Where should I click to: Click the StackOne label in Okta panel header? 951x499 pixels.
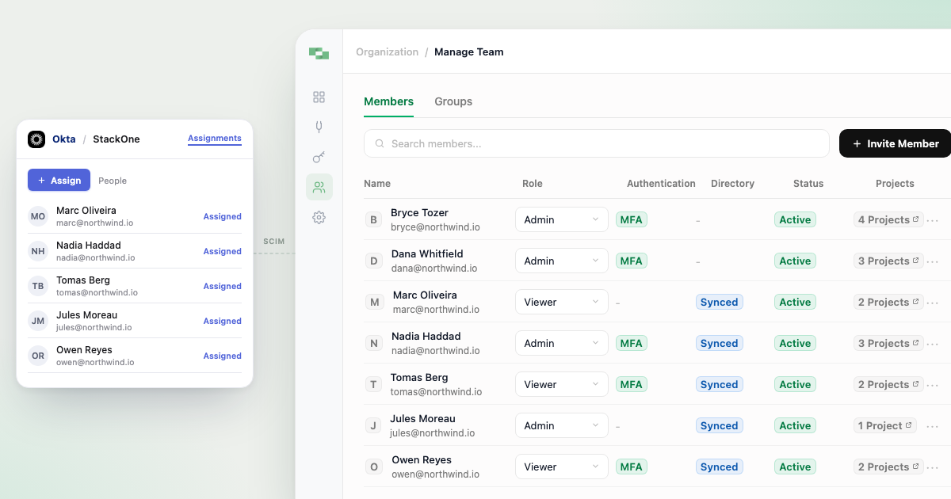[x=116, y=139]
